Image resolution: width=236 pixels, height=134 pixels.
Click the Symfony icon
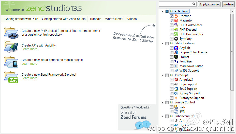[176, 39]
